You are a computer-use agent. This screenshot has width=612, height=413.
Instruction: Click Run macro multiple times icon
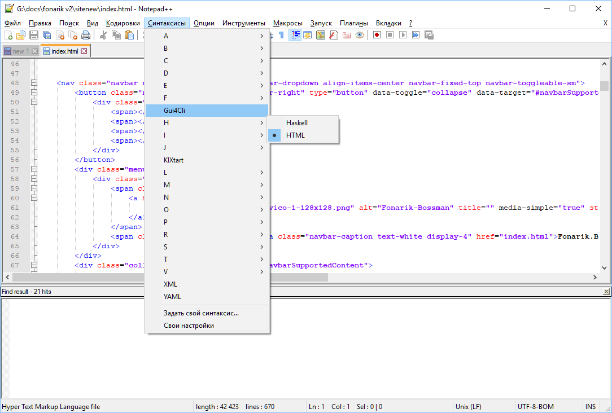click(416, 35)
